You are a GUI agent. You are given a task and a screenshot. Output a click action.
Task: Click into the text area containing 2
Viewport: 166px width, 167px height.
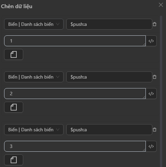tap(75, 94)
